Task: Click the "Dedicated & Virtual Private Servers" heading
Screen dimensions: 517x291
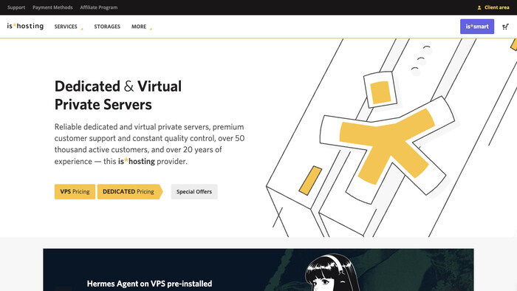Action: coord(118,95)
